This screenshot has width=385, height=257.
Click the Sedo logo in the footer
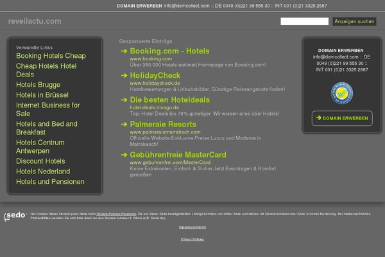(x=15, y=216)
